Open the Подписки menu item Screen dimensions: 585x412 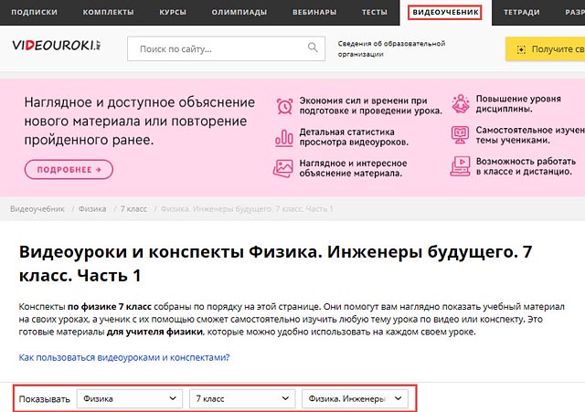pos(35,12)
